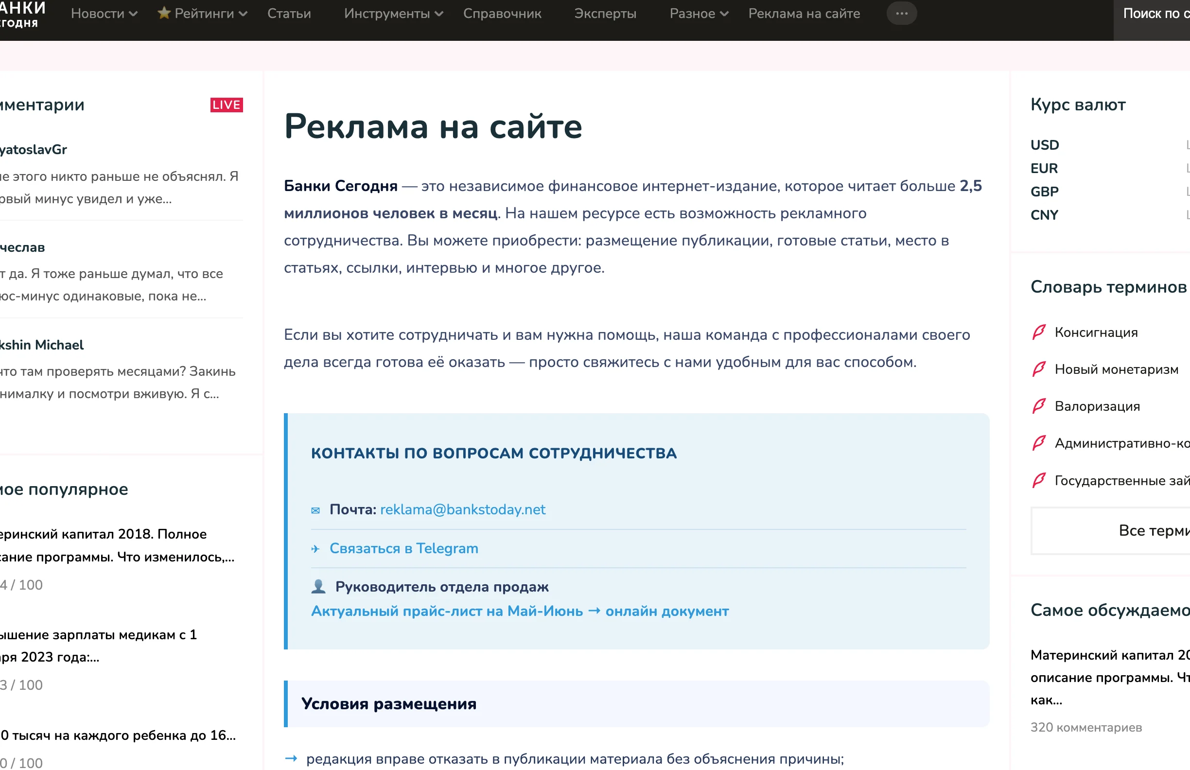Click the envelope icon next to Почта
Viewport: 1190px width, 770px height.
pos(315,510)
